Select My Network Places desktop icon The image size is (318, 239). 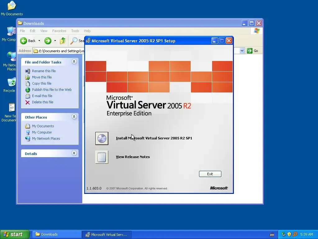(10, 61)
